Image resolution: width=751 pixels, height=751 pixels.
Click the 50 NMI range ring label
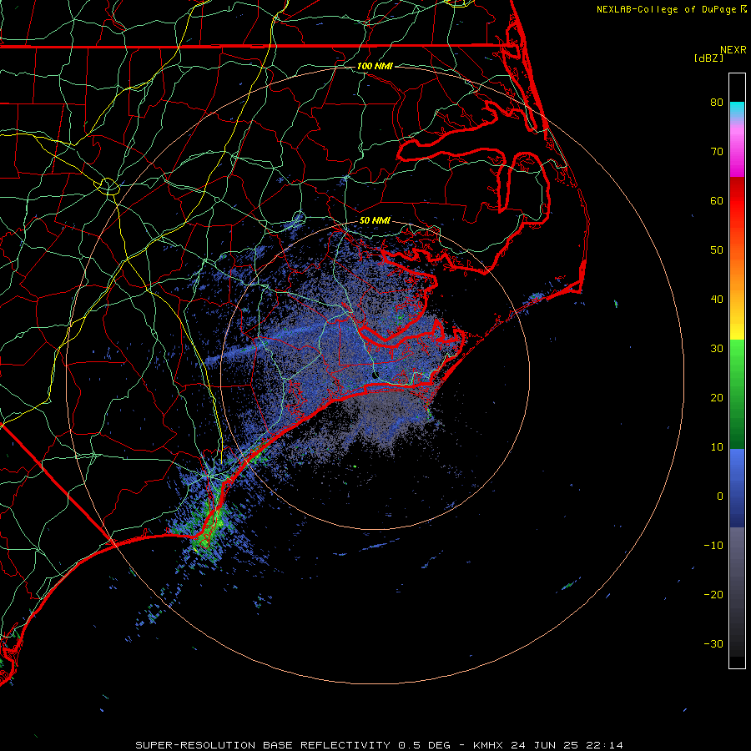click(x=375, y=221)
